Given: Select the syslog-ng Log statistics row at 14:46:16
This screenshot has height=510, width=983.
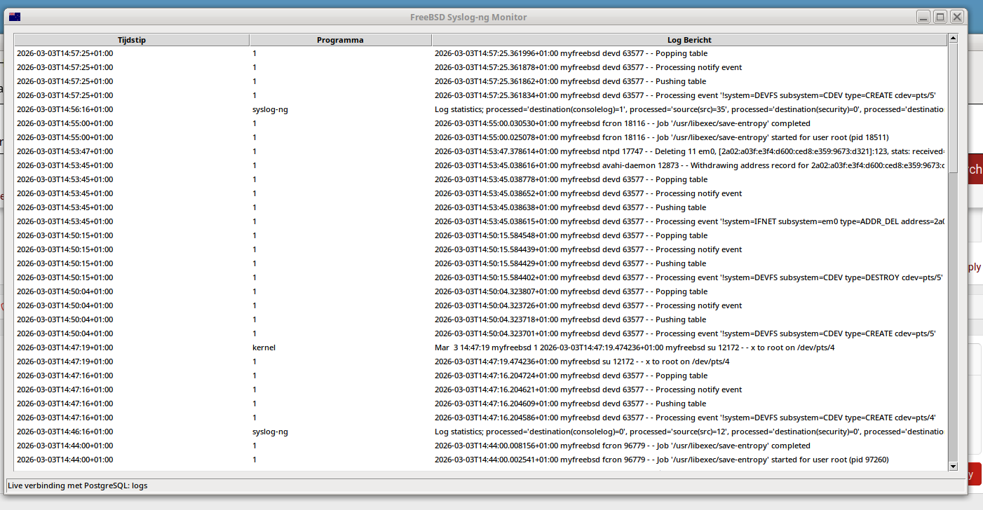Looking at the screenshot, I should [270, 432].
